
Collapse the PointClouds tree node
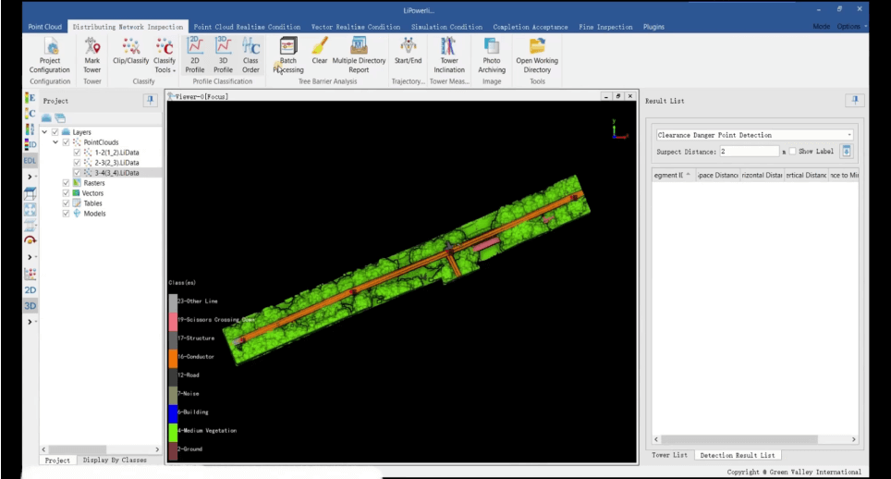pos(55,142)
